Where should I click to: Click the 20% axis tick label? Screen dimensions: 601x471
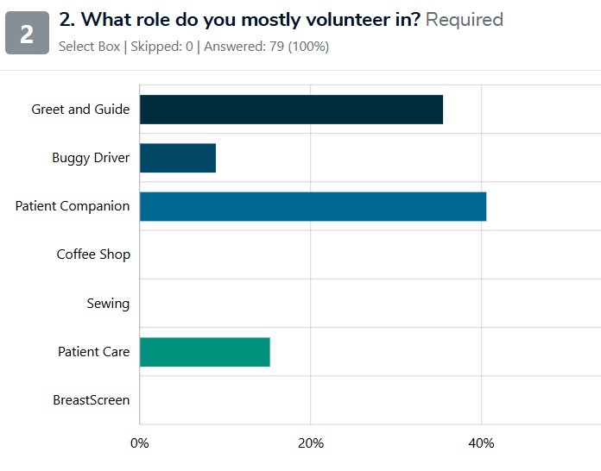coord(310,443)
